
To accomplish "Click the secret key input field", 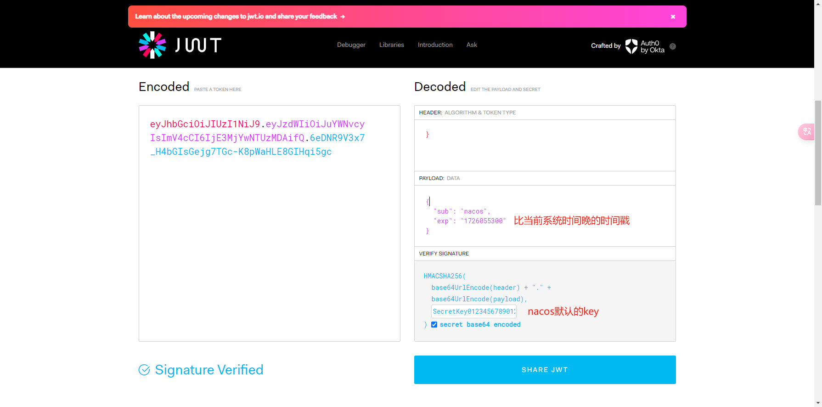I will pos(473,311).
